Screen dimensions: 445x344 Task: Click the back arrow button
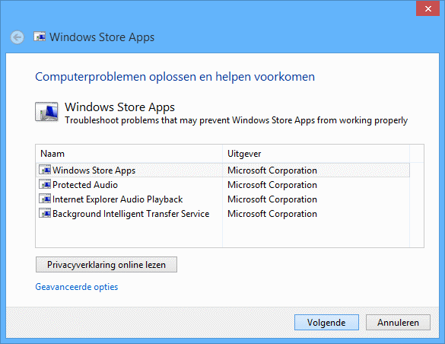17,37
